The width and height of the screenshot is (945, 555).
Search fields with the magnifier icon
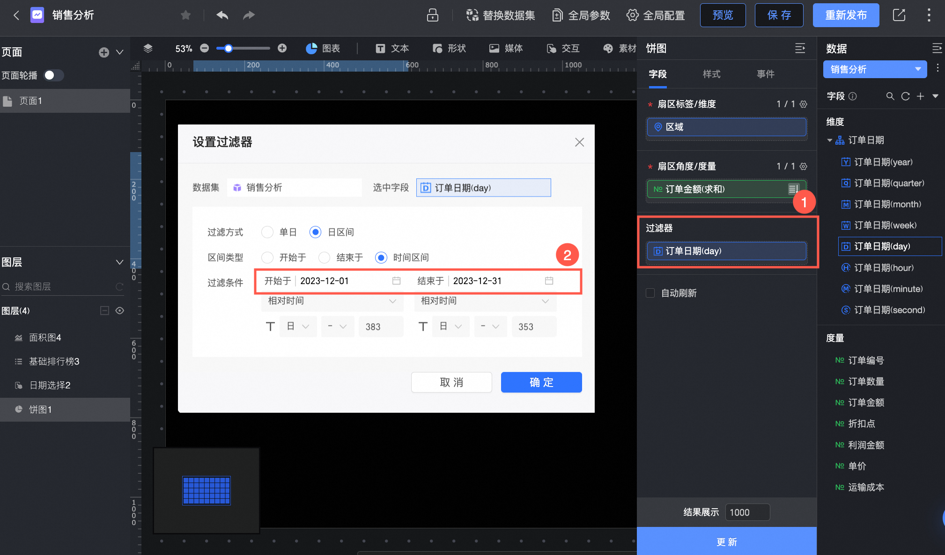point(890,96)
